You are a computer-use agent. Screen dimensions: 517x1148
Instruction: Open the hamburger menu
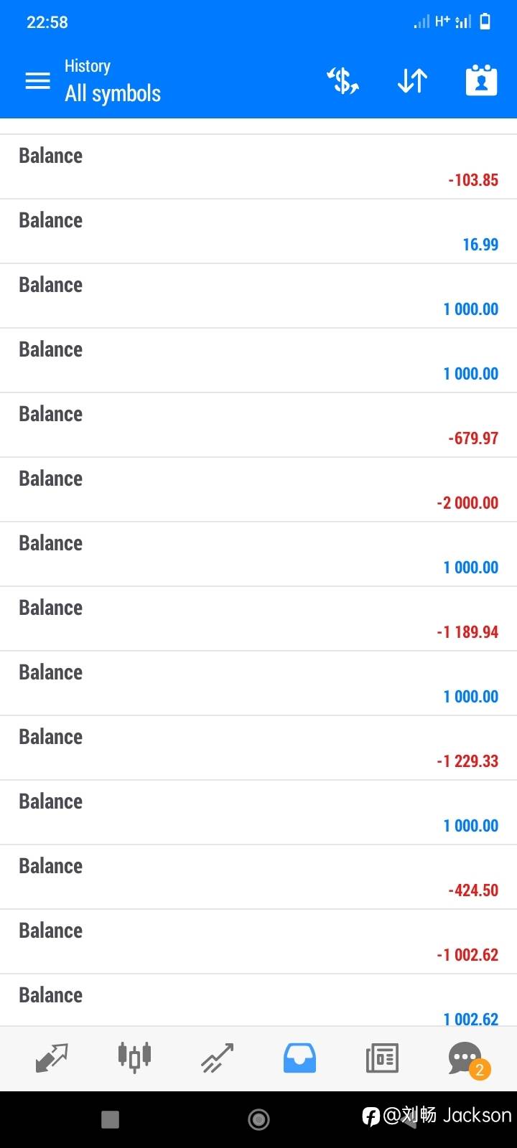[x=38, y=80]
